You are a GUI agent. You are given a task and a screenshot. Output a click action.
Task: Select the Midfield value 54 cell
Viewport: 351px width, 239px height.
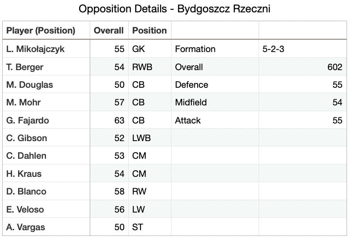[x=337, y=103]
